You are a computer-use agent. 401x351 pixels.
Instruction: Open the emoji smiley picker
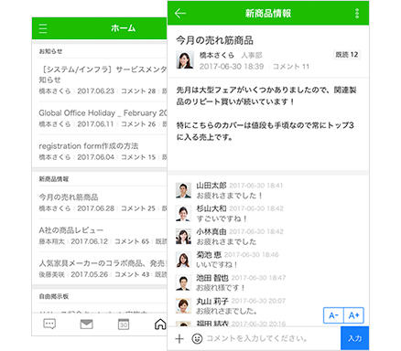click(x=197, y=338)
